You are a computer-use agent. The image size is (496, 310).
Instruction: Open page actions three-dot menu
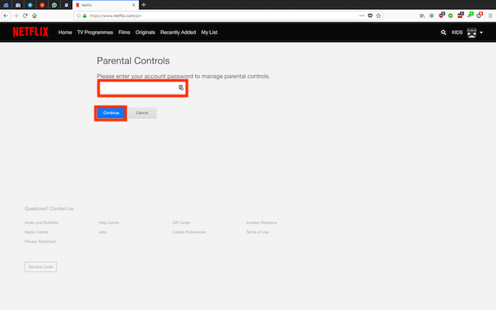362,15
